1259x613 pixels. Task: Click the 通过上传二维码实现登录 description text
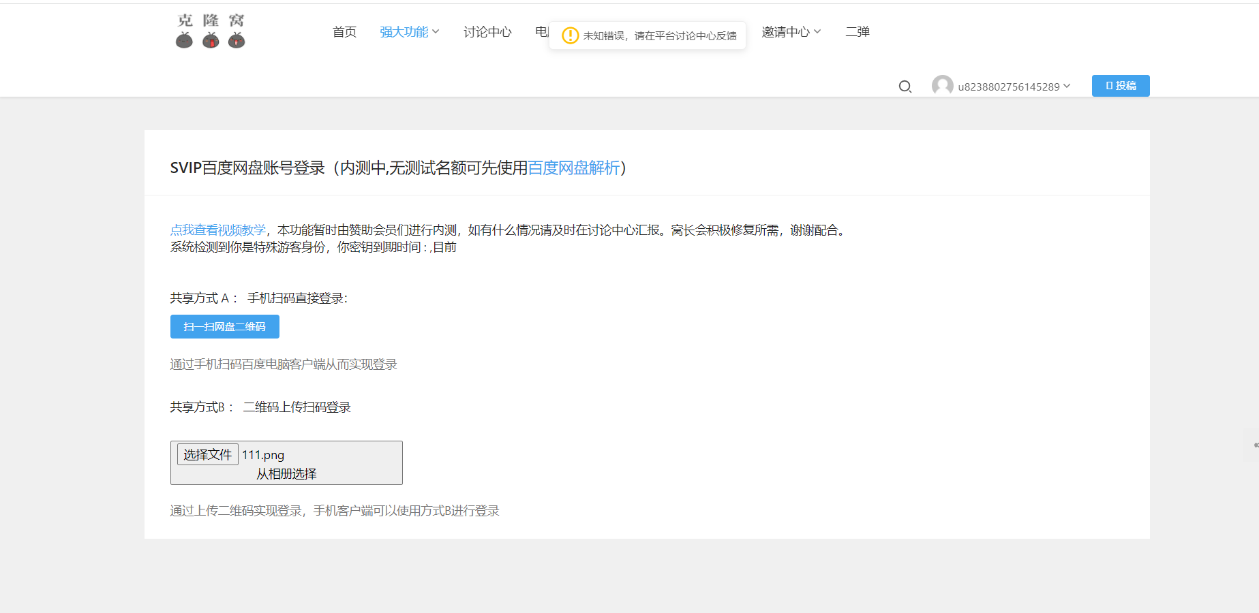[x=335, y=511]
